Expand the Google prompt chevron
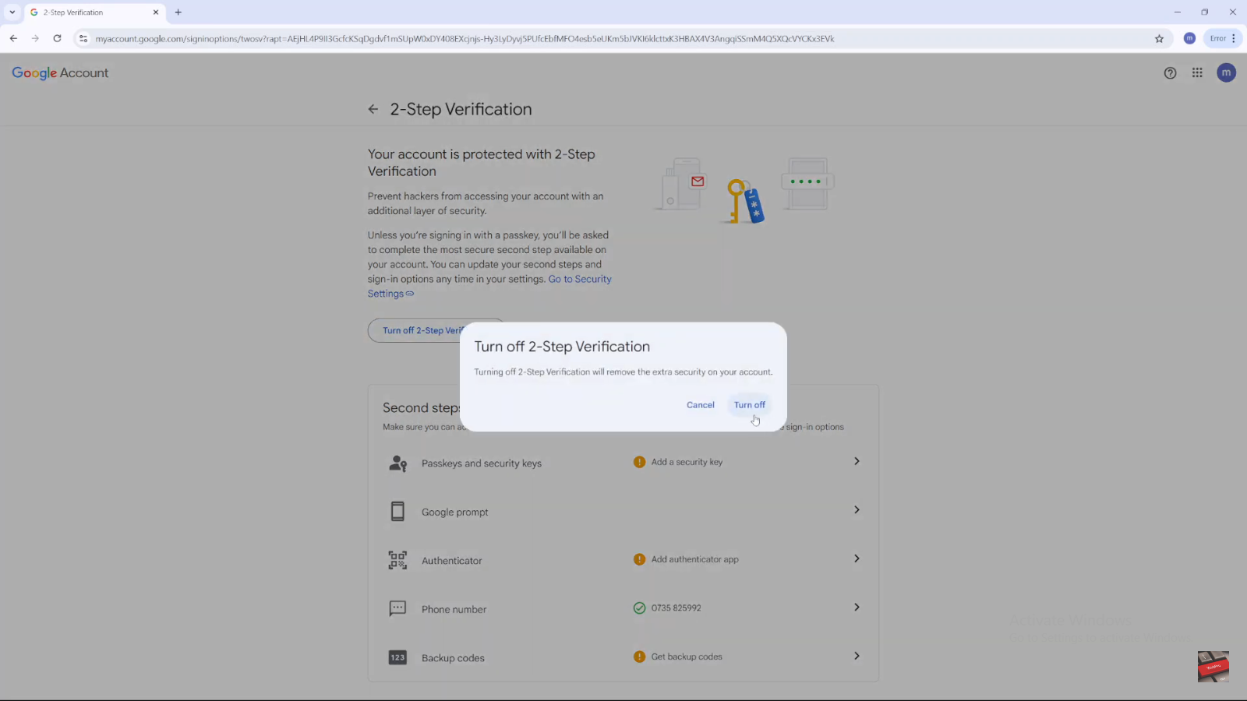 857,509
